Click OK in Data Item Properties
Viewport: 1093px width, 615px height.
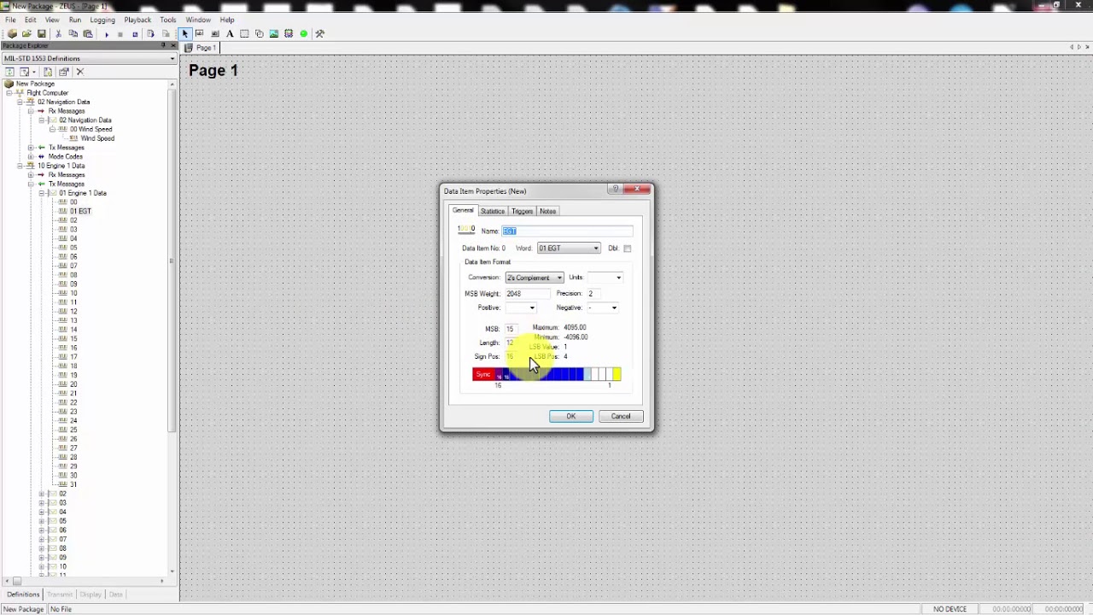[x=571, y=416]
